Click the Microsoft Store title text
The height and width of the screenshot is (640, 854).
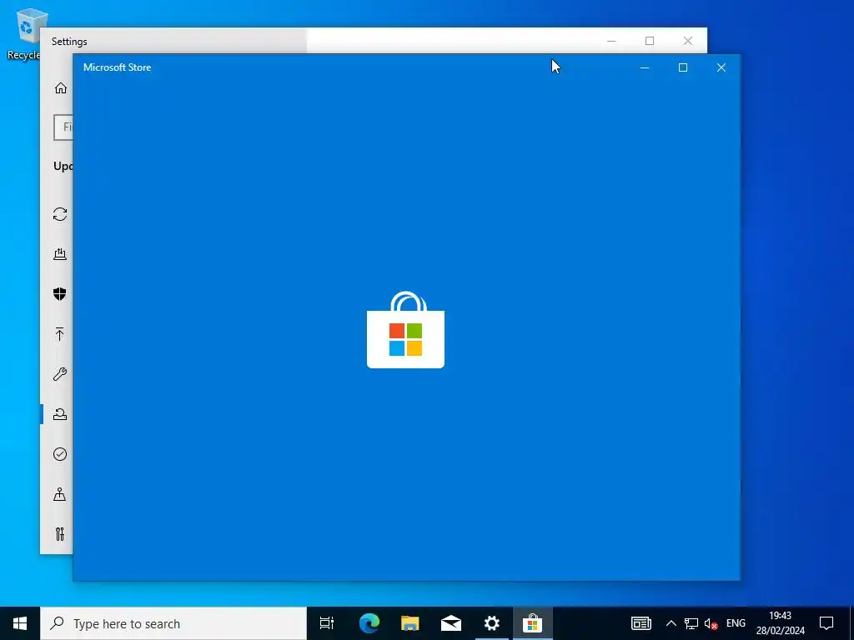click(x=117, y=67)
